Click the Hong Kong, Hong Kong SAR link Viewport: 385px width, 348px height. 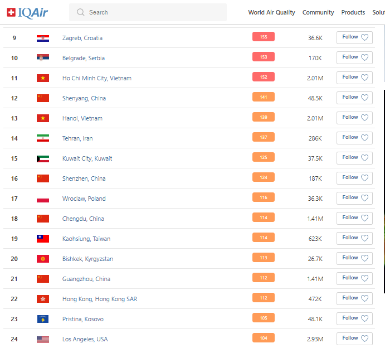100,299
